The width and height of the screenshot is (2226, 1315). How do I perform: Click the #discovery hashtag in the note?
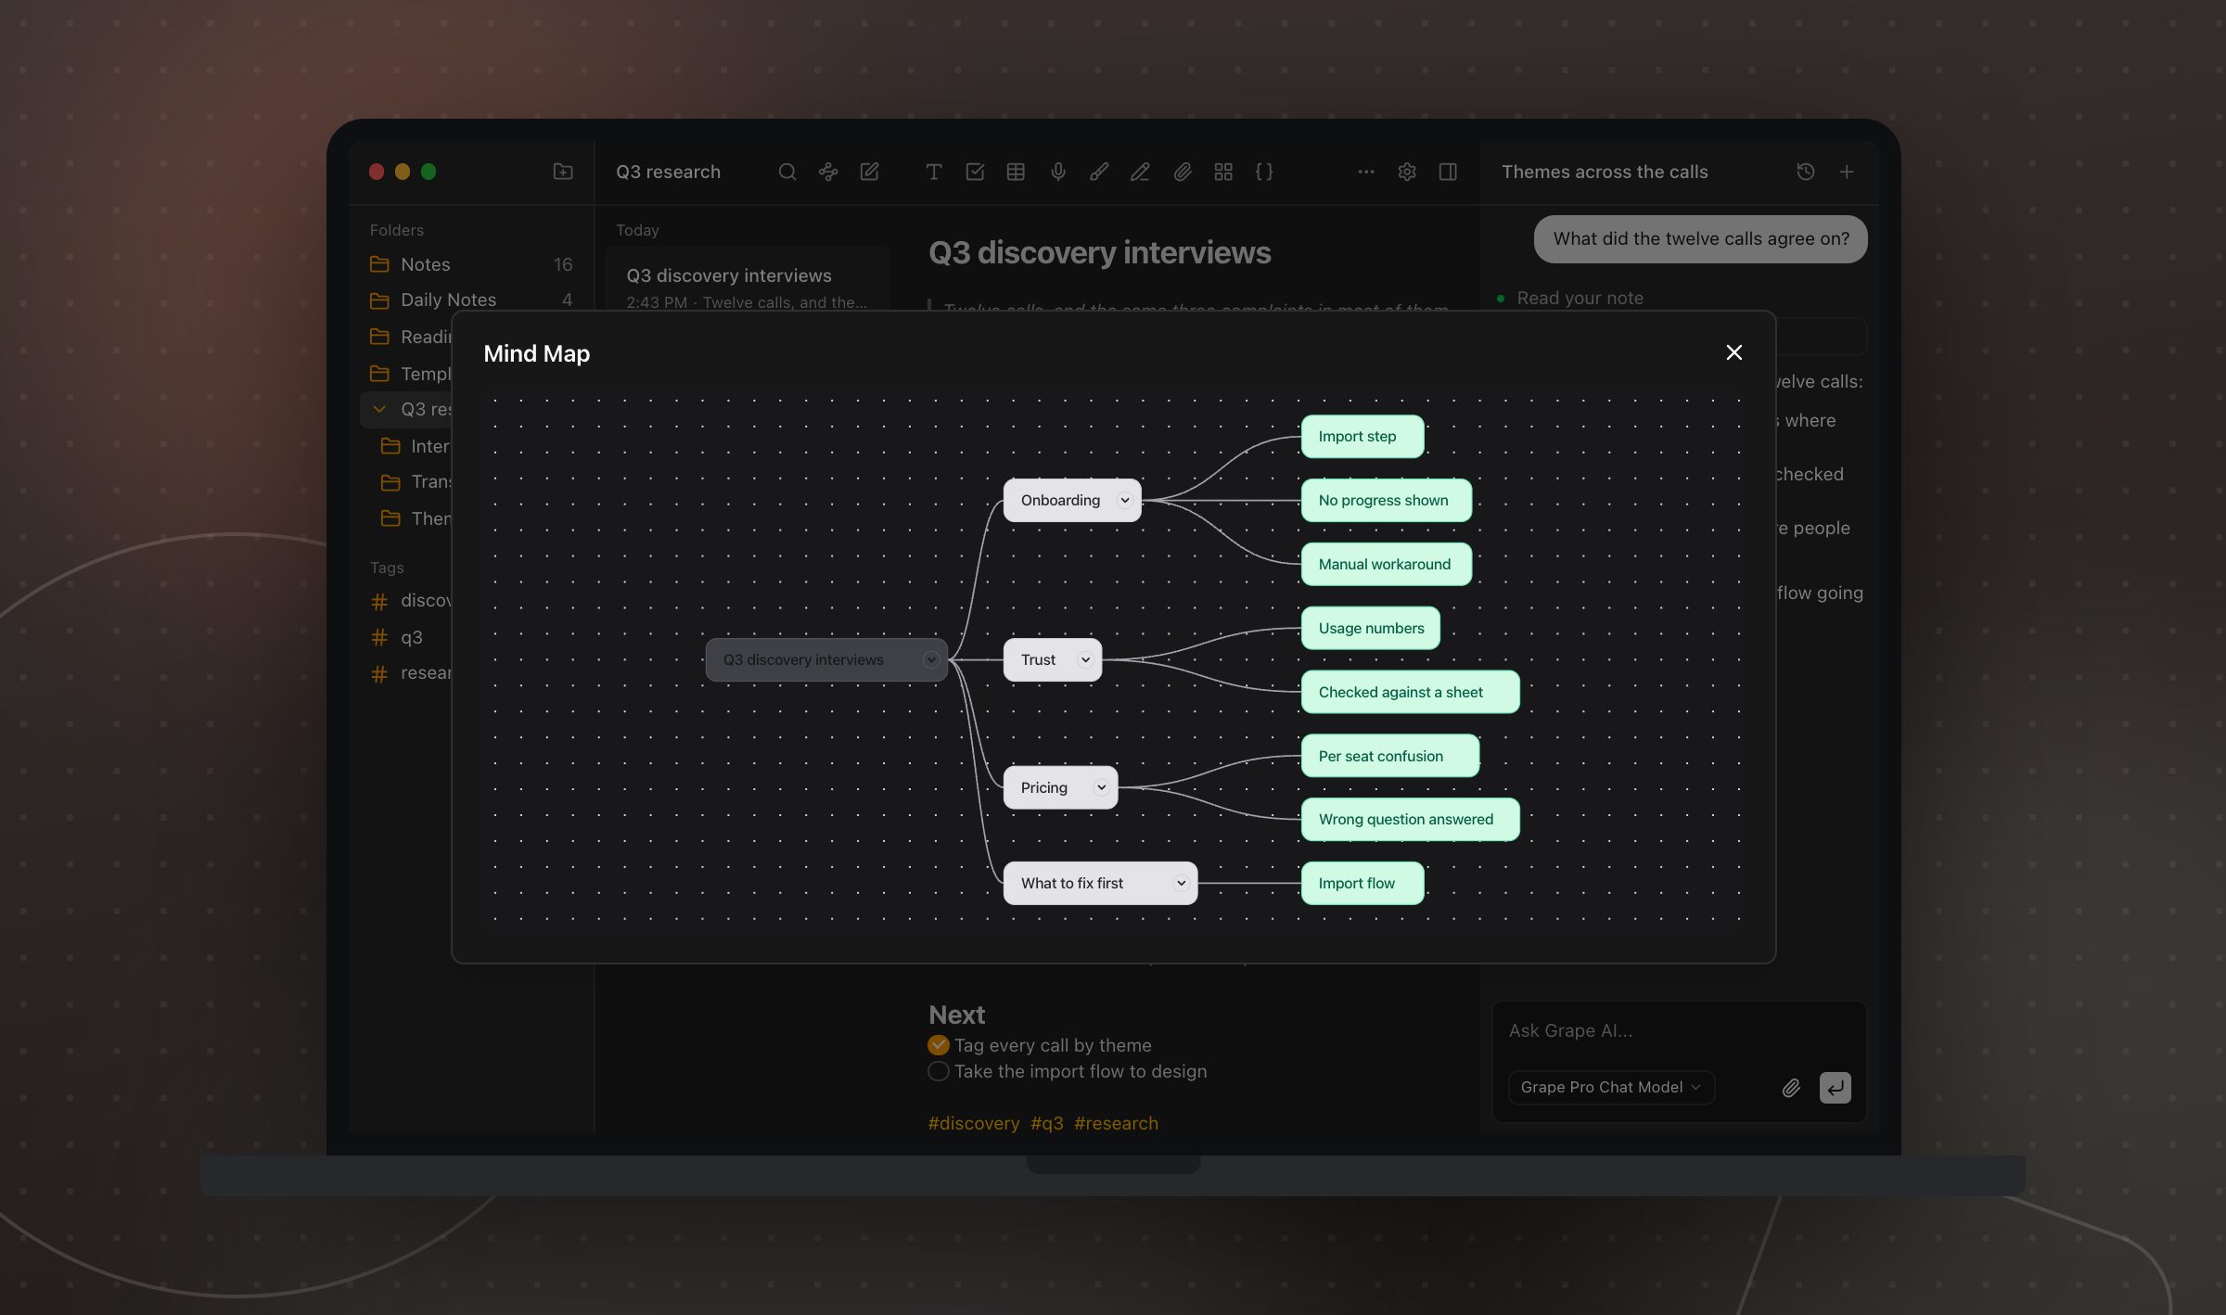click(973, 1123)
